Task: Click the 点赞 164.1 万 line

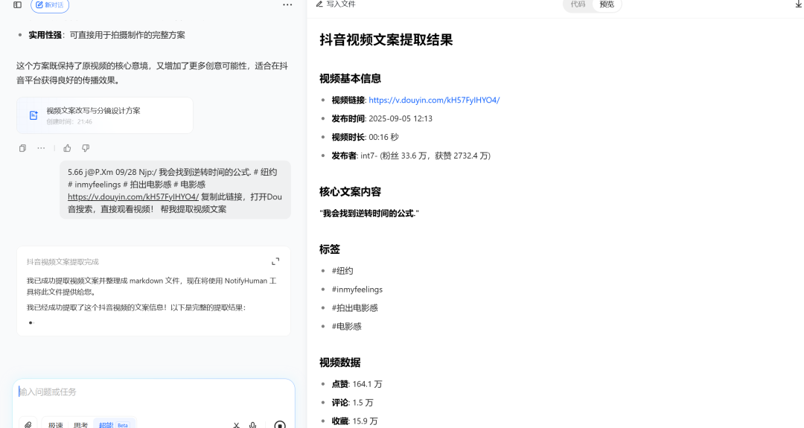Action: pyautogui.click(x=357, y=384)
